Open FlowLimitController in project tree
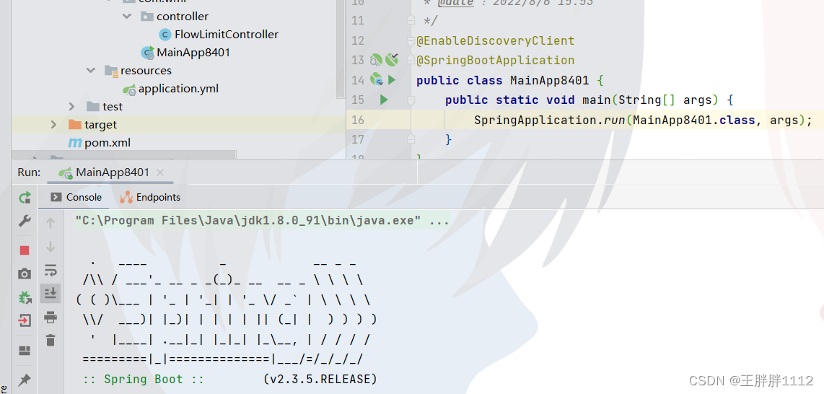Viewport: 824px width, 394px height. pyautogui.click(x=227, y=35)
